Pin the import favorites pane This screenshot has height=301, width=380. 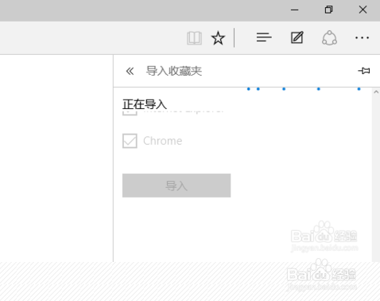click(x=364, y=71)
